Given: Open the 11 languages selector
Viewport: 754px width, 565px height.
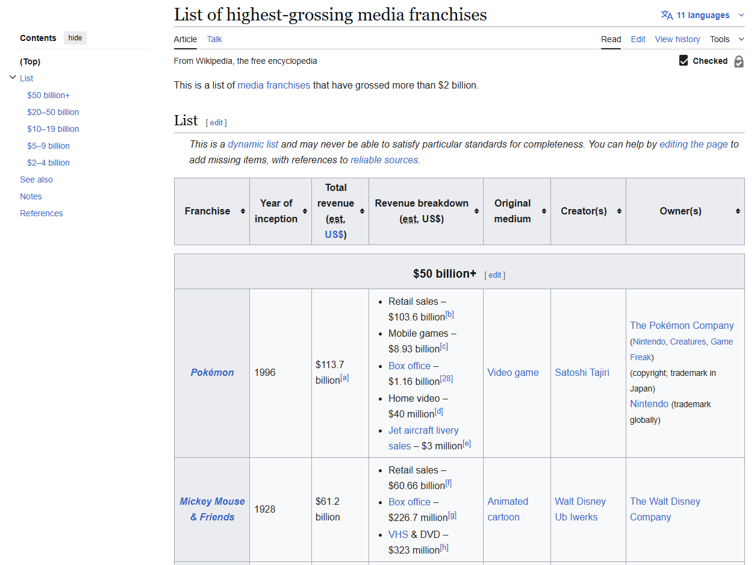Looking at the screenshot, I should (703, 15).
